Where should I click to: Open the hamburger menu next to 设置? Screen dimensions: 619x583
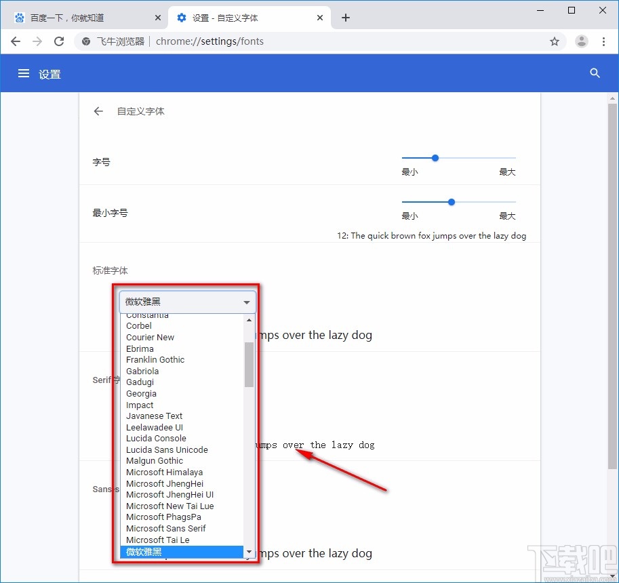(x=24, y=73)
